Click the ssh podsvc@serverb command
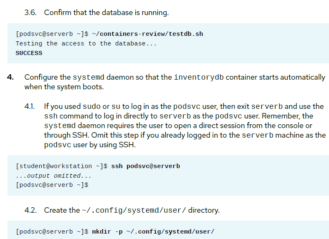Viewport: 329px width, 239px height. [146, 166]
